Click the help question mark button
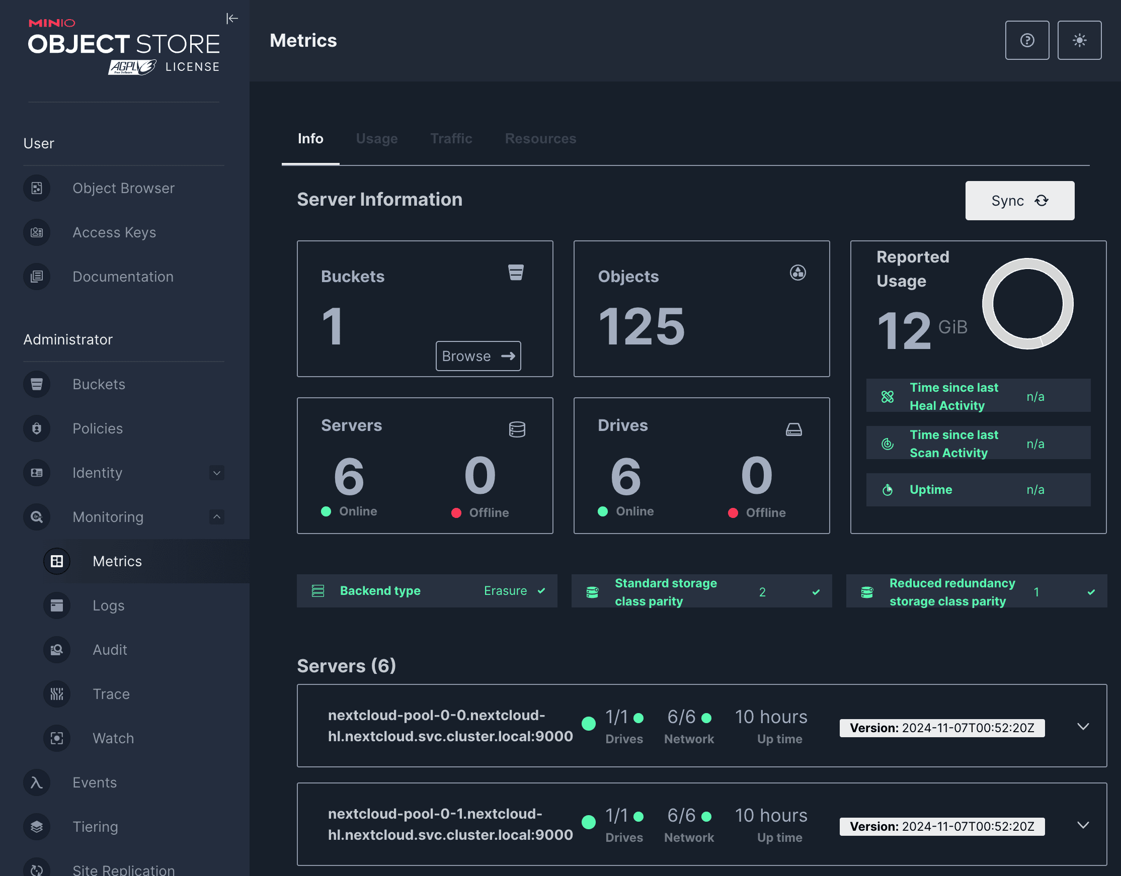Image resolution: width=1121 pixels, height=876 pixels. 1026,40
